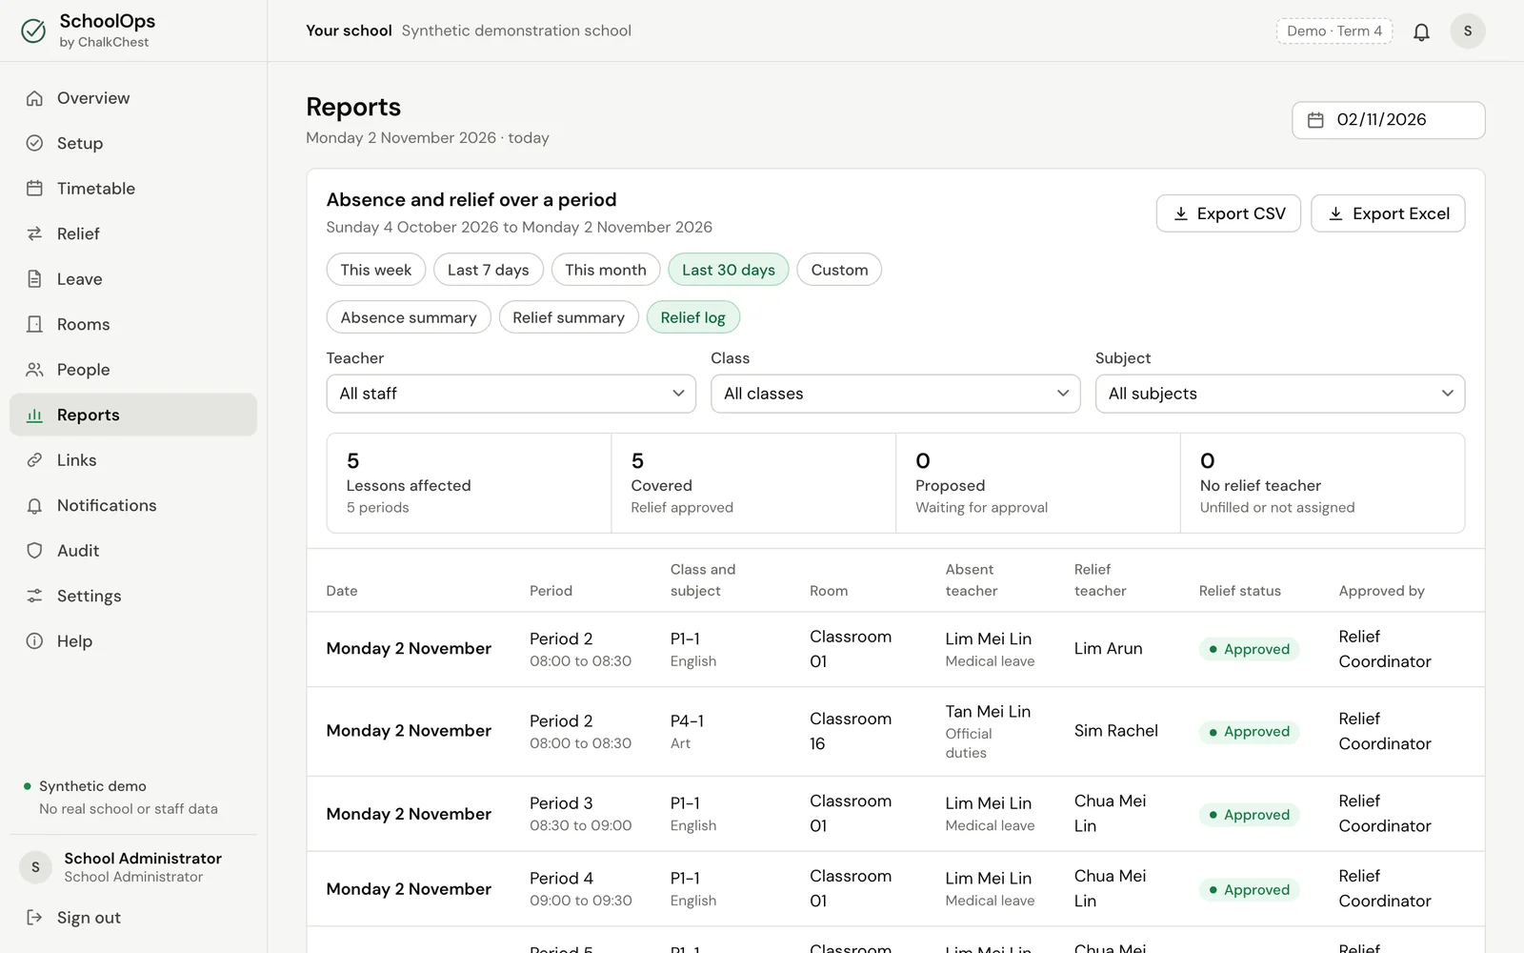Click the calendar icon in date field
The width and height of the screenshot is (1524, 953).
point(1315,120)
